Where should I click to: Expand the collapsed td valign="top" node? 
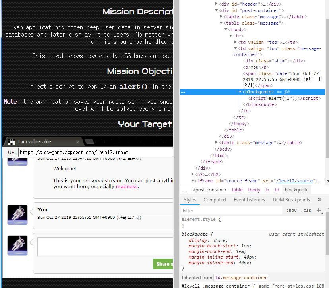click(235, 42)
